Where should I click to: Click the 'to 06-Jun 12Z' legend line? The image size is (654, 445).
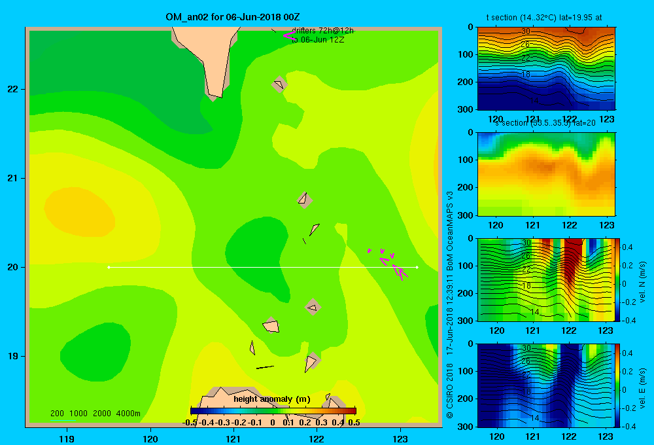coord(318,40)
